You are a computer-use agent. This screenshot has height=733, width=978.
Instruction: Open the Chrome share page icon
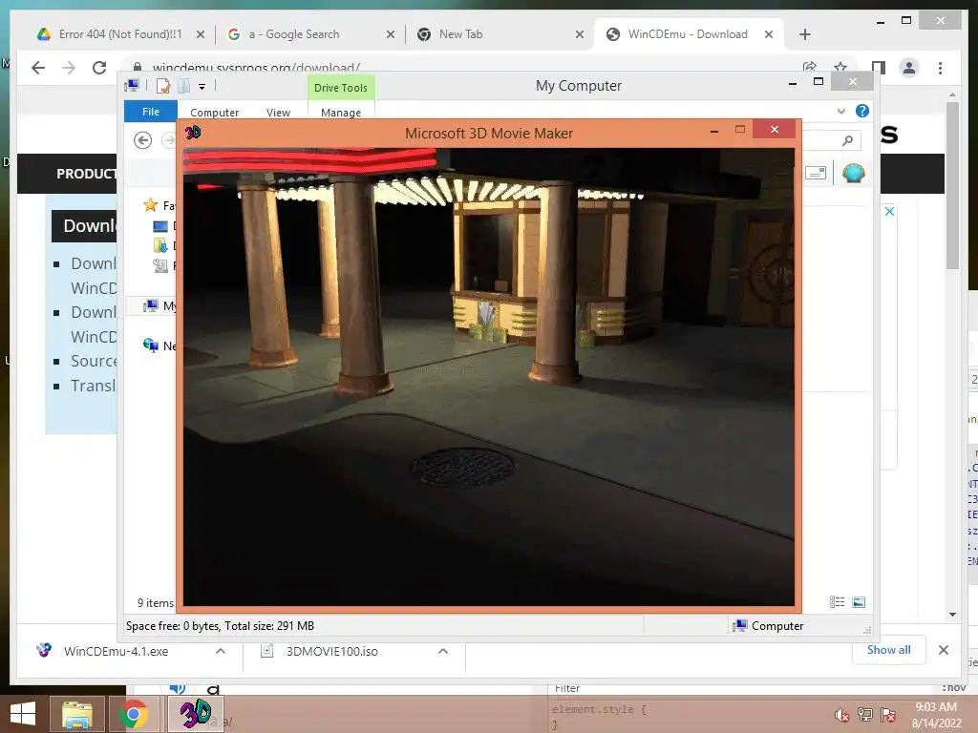pyautogui.click(x=810, y=66)
